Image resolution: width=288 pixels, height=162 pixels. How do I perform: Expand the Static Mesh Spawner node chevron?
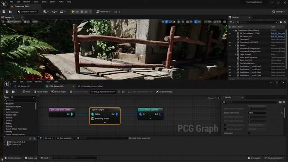coord(150,118)
